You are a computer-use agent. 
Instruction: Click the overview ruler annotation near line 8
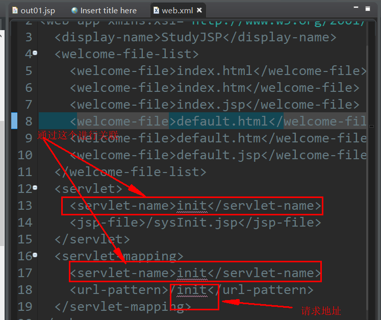point(371,126)
